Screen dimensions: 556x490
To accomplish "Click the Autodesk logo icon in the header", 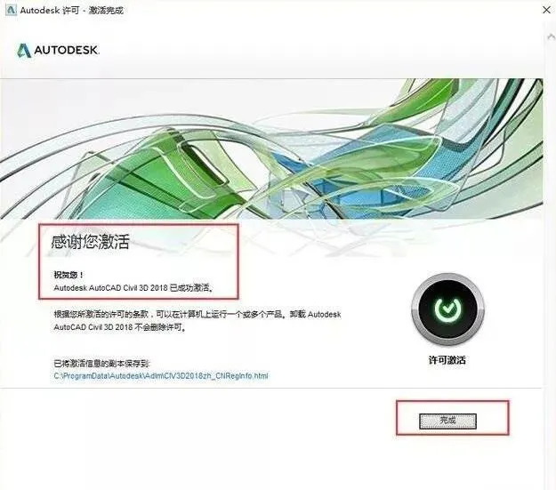I will point(24,51).
